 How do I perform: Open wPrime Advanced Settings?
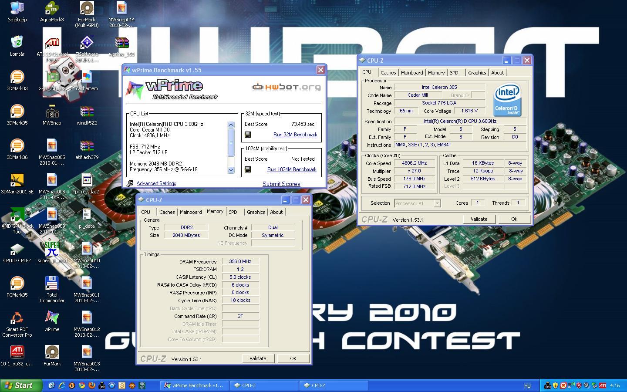coord(156,183)
